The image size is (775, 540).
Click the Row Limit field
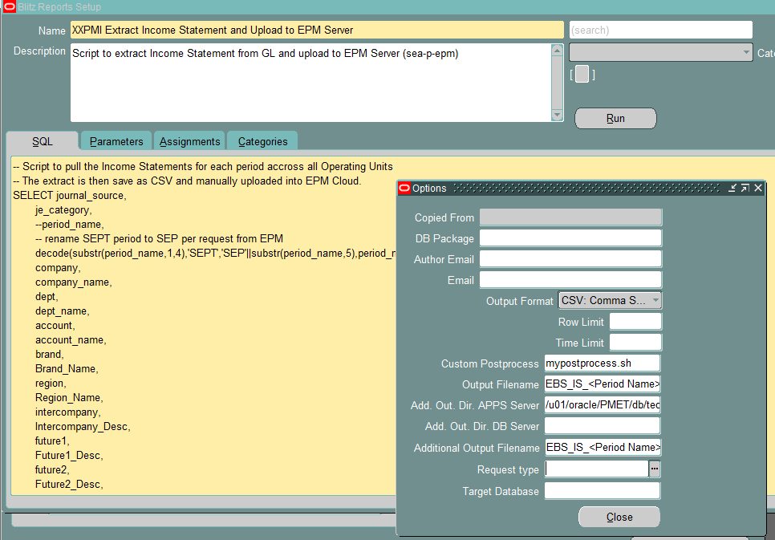tap(635, 322)
